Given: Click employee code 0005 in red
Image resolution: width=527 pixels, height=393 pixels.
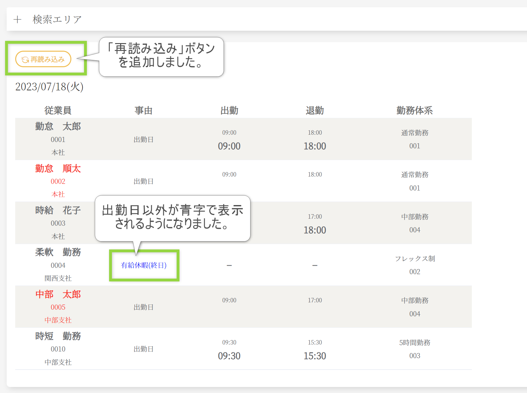Looking at the screenshot, I should pyautogui.click(x=58, y=307).
